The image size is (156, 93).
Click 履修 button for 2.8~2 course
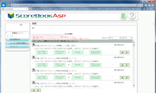[x=125, y=78]
